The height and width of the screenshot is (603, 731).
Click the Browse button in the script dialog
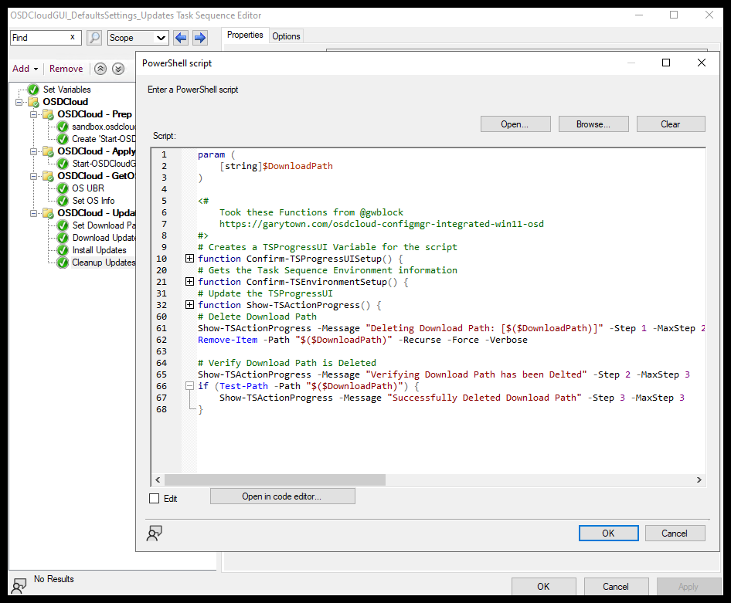tap(593, 124)
